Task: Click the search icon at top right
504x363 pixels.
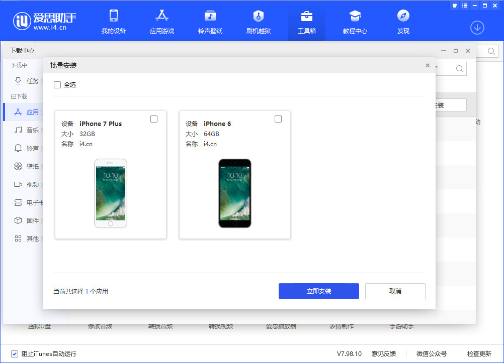Action: [x=491, y=51]
